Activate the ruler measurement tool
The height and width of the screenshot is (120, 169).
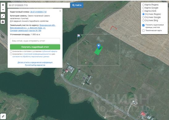[3, 116]
